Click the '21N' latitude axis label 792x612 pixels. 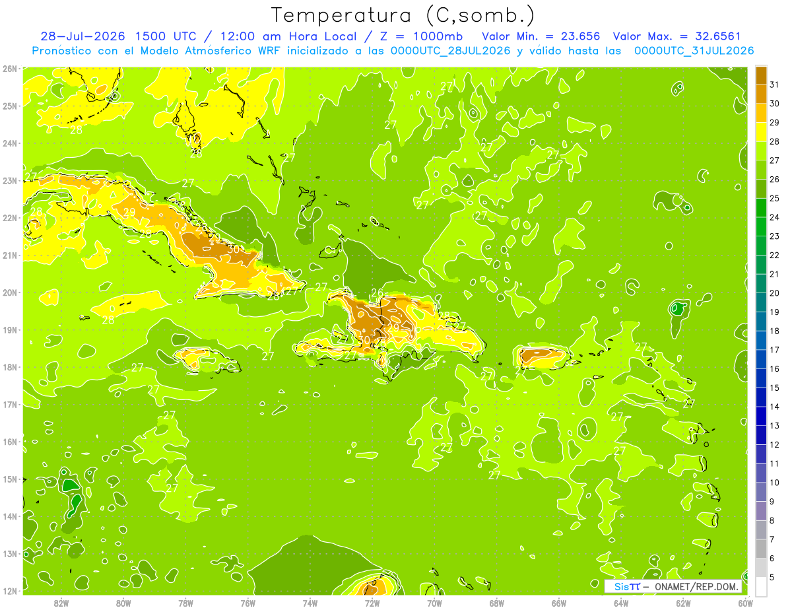(x=9, y=255)
